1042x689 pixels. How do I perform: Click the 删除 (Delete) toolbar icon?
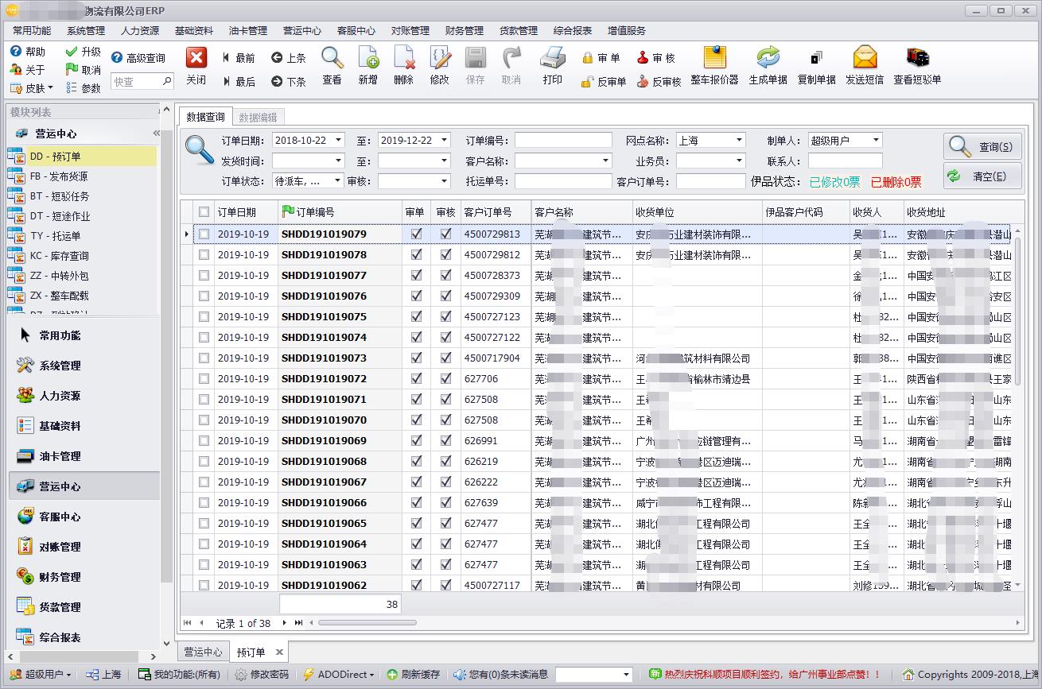tap(403, 59)
